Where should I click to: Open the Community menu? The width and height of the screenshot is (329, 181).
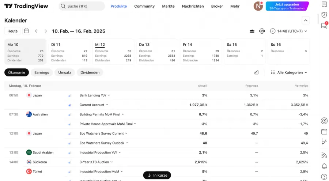point(144,6)
